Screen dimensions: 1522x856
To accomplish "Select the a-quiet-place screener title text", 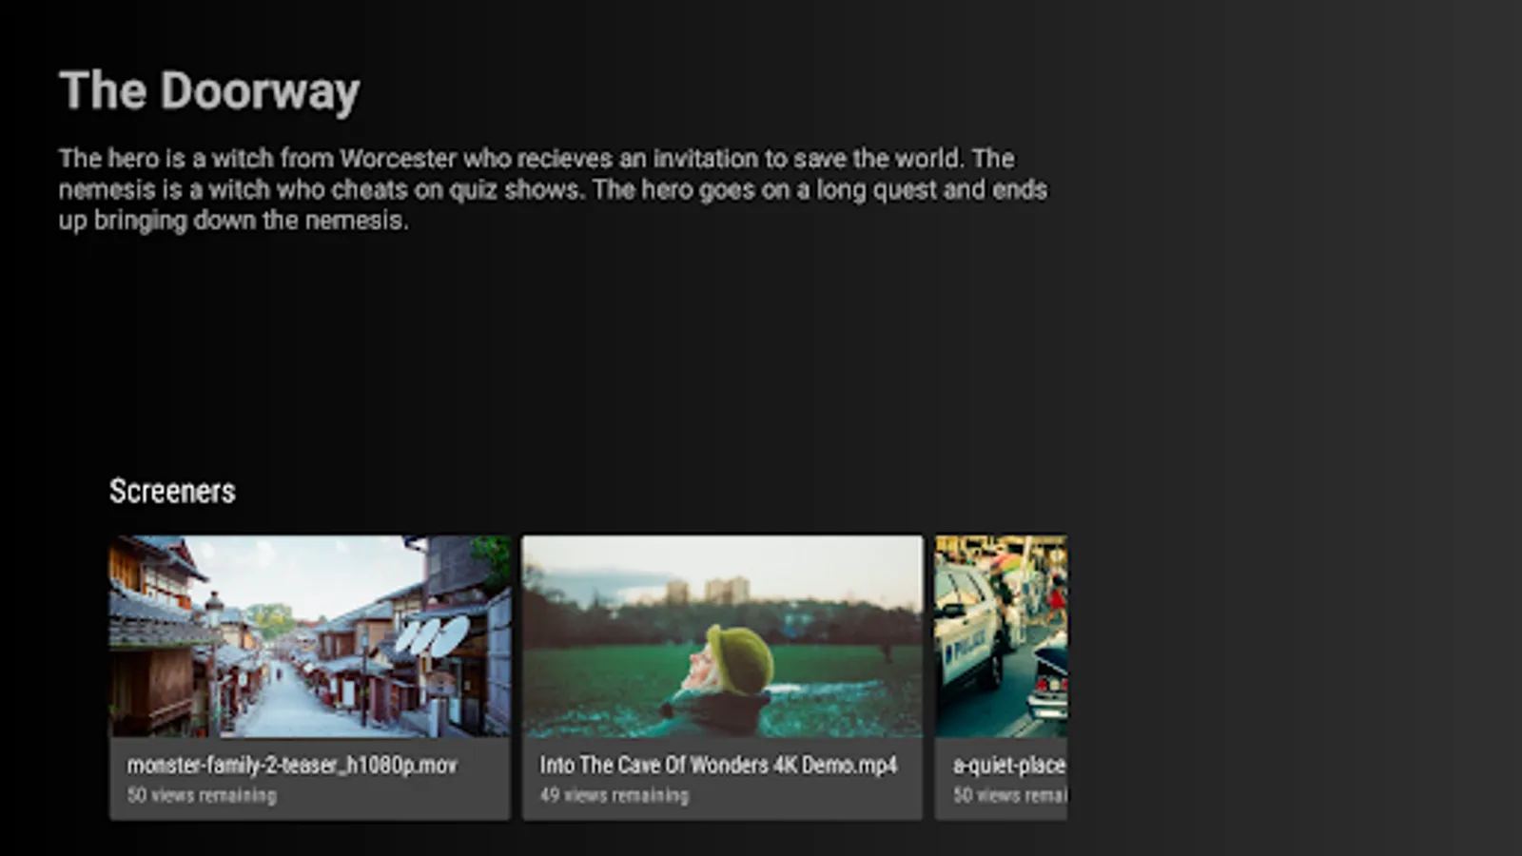I will pyautogui.click(x=1009, y=766).
